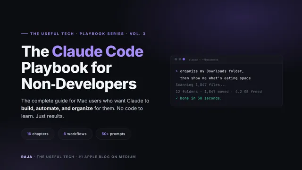Click the middle gray dot in terminal titlebar
This screenshot has width=302, height=170.
click(x=180, y=59)
